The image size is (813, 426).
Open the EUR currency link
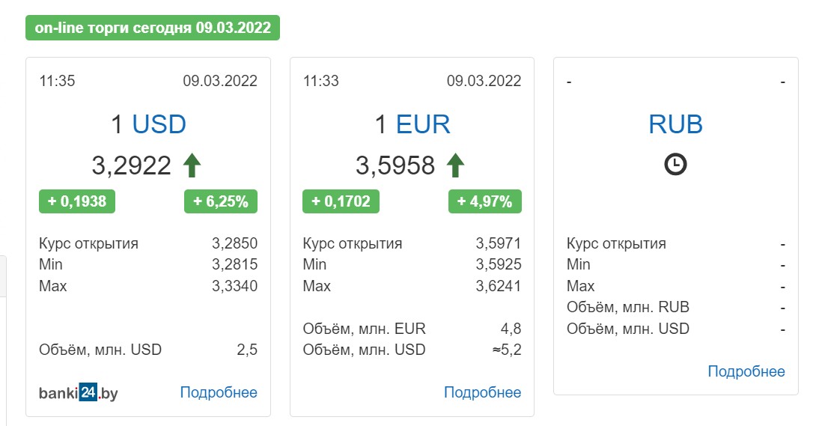click(423, 124)
